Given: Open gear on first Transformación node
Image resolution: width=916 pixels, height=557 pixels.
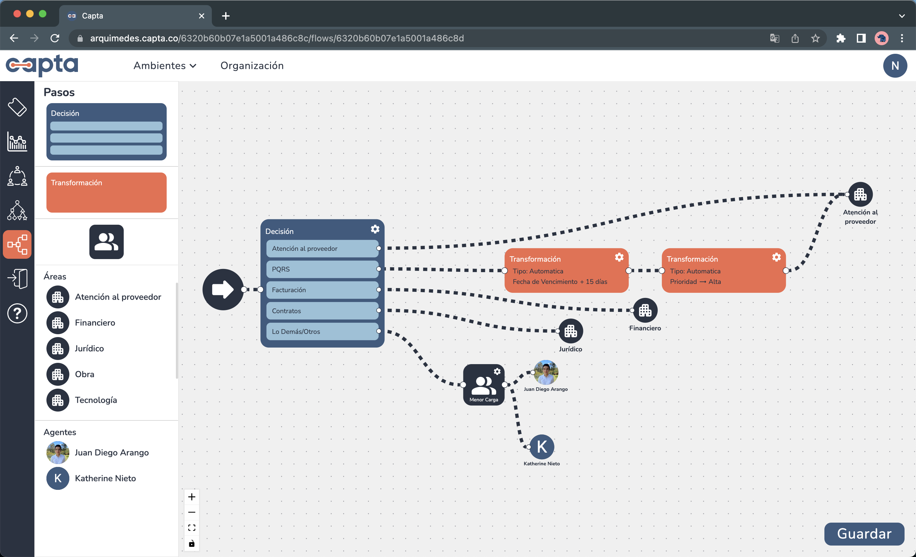Looking at the screenshot, I should pos(619,257).
